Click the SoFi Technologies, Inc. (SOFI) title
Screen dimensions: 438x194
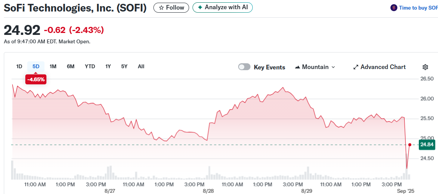click(x=75, y=8)
